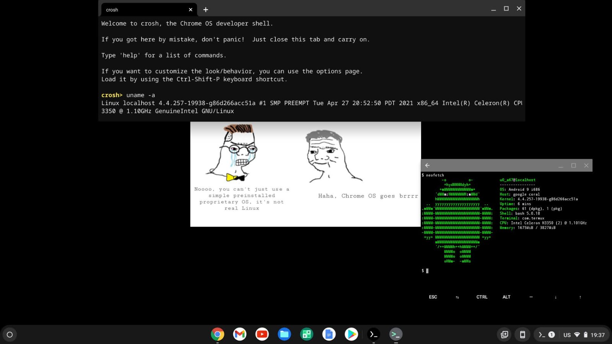Close the crosh window
This screenshot has height=344, width=612.
(x=519, y=8)
